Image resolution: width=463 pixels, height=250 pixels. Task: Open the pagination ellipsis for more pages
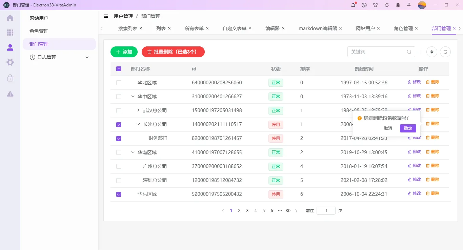click(x=280, y=211)
